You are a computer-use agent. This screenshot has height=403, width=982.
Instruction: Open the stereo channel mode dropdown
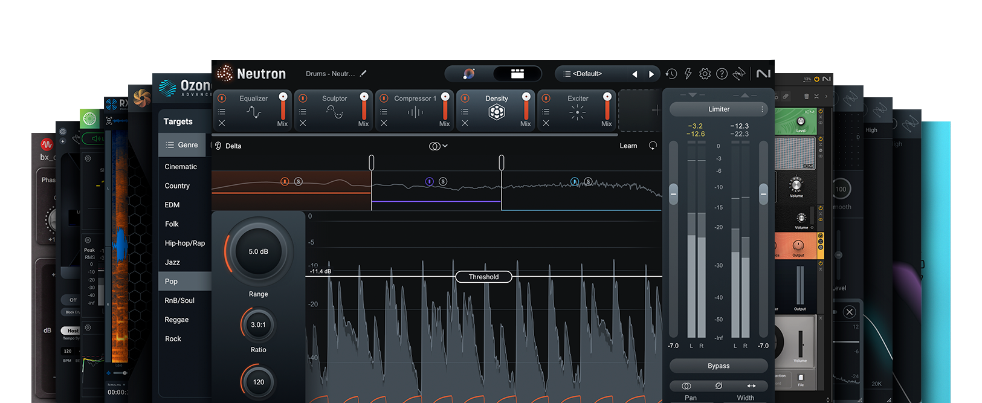point(438,146)
